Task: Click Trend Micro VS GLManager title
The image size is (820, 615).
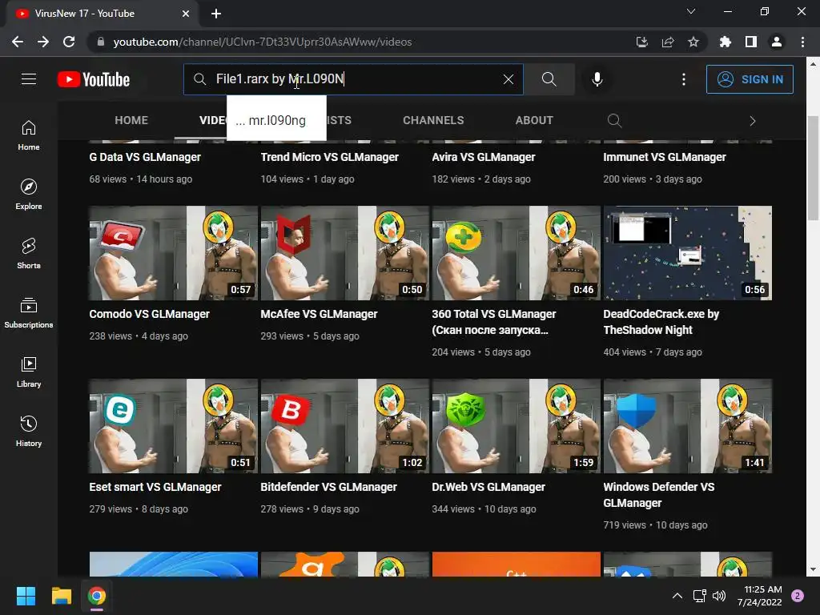Action: [x=329, y=157]
